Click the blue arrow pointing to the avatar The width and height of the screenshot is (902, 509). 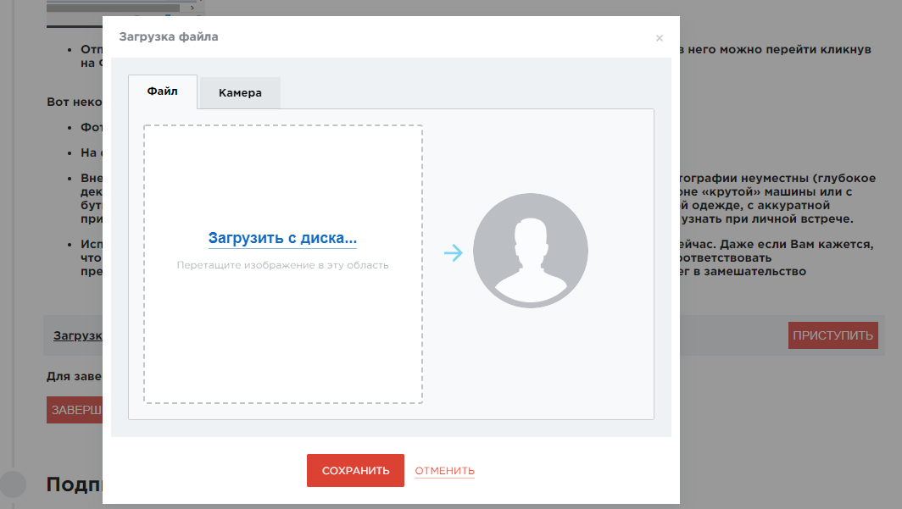point(454,253)
